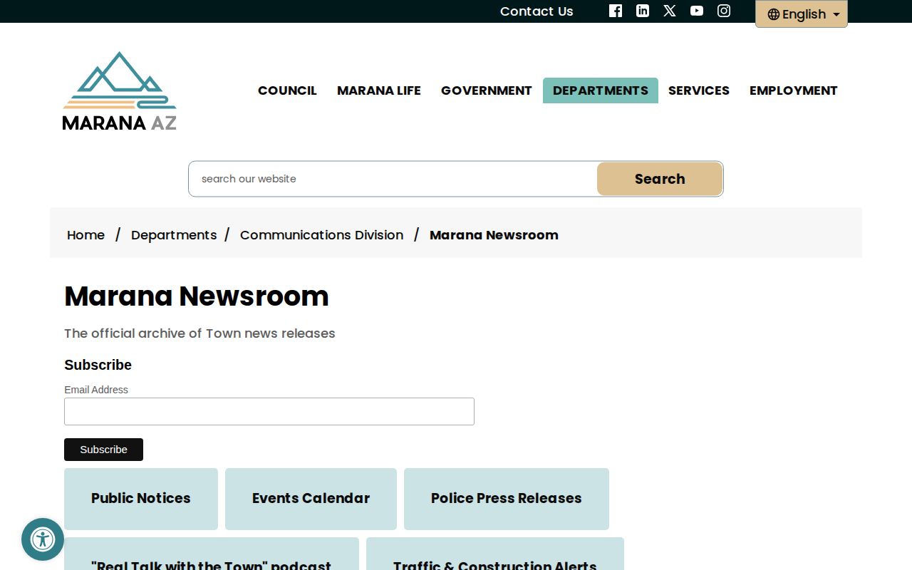Image resolution: width=912 pixels, height=570 pixels.
Task: Open the Services menu
Action: click(x=699, y=90)
